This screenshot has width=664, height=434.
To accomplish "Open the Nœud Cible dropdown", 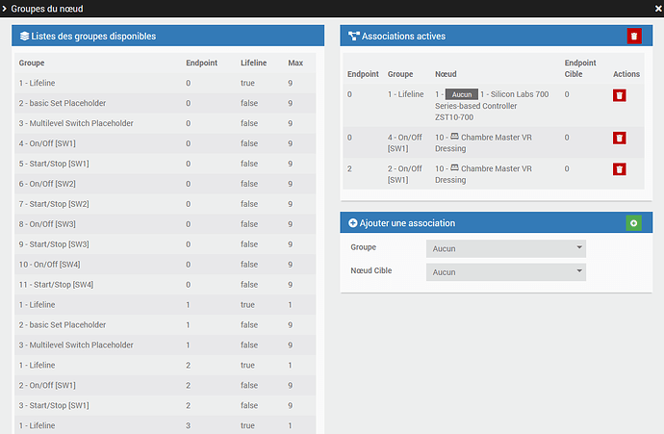I will coord(505,272).
